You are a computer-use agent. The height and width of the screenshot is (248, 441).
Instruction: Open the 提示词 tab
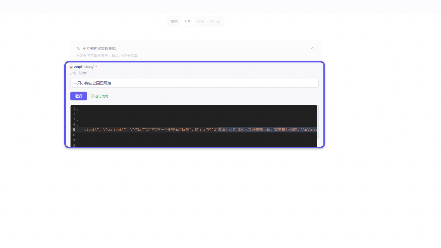(215, 21)
